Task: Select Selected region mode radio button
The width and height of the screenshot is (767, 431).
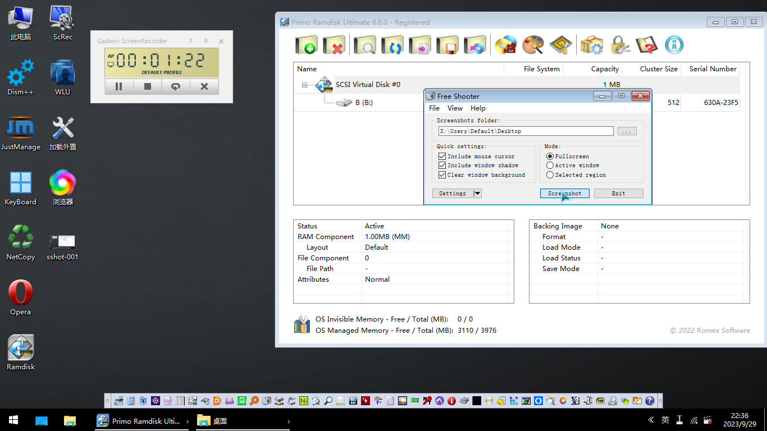Action: pyautogui.click(x=550, y=175)
